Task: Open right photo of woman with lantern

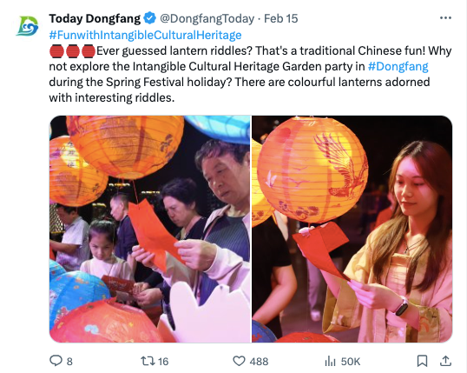Action: 352,229
